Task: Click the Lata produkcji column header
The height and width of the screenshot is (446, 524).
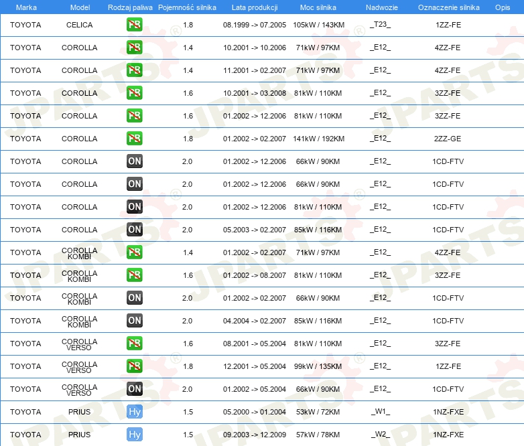Action: click(x=255, y=7)
